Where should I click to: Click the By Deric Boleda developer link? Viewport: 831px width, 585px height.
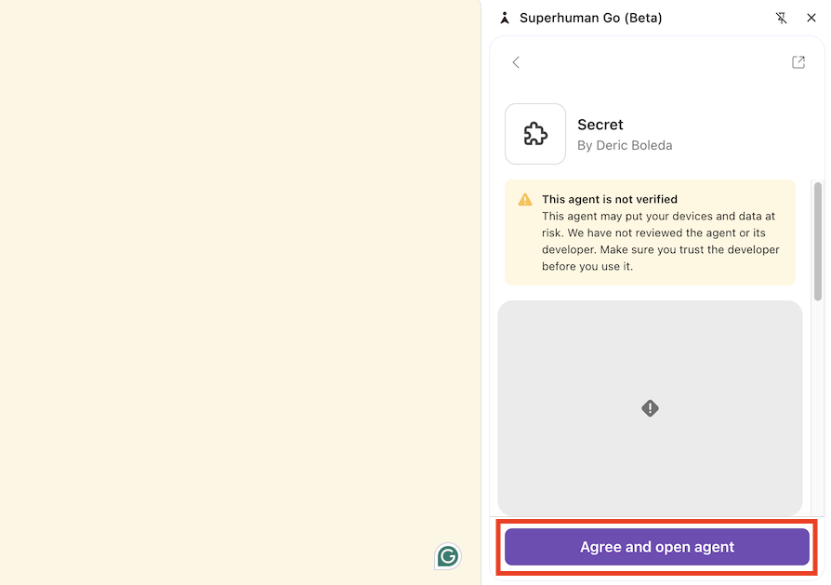tap(625, 145)
